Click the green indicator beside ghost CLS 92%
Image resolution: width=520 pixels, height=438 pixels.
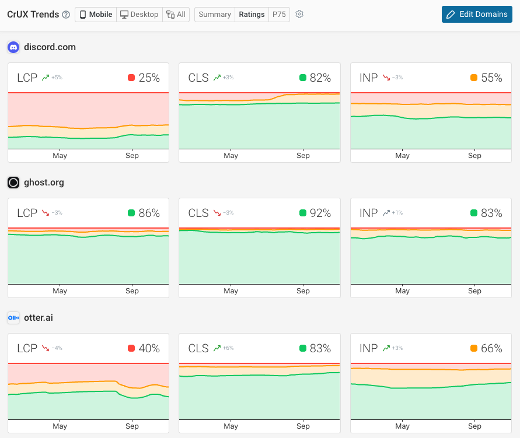click(x=302, y=212)
